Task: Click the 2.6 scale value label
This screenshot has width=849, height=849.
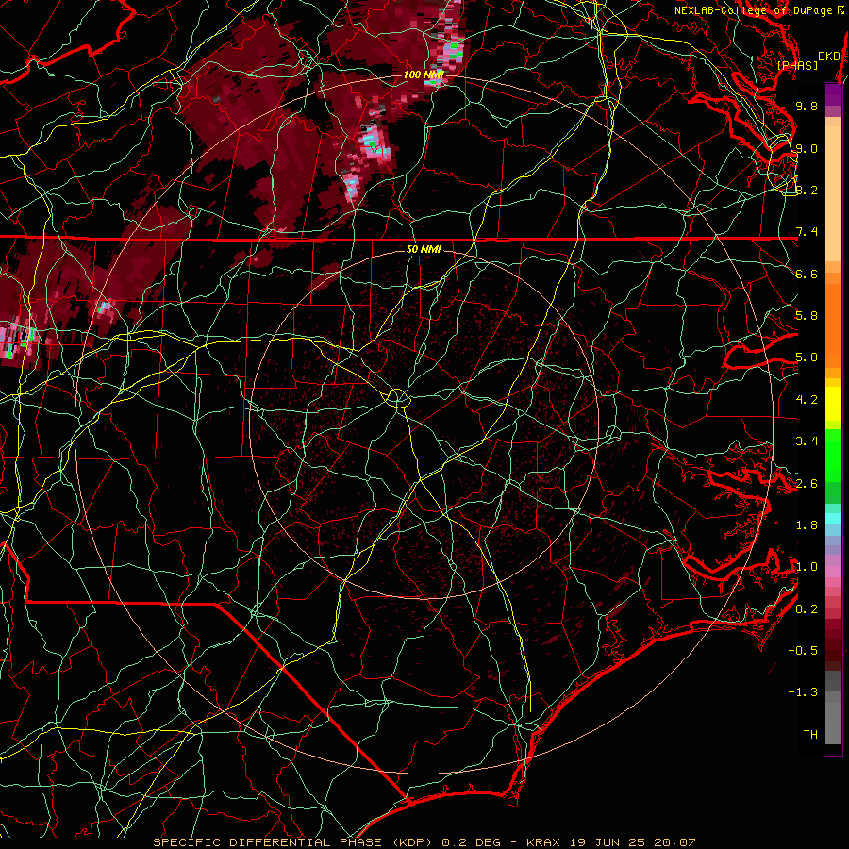Action: (x=807, y=484)
